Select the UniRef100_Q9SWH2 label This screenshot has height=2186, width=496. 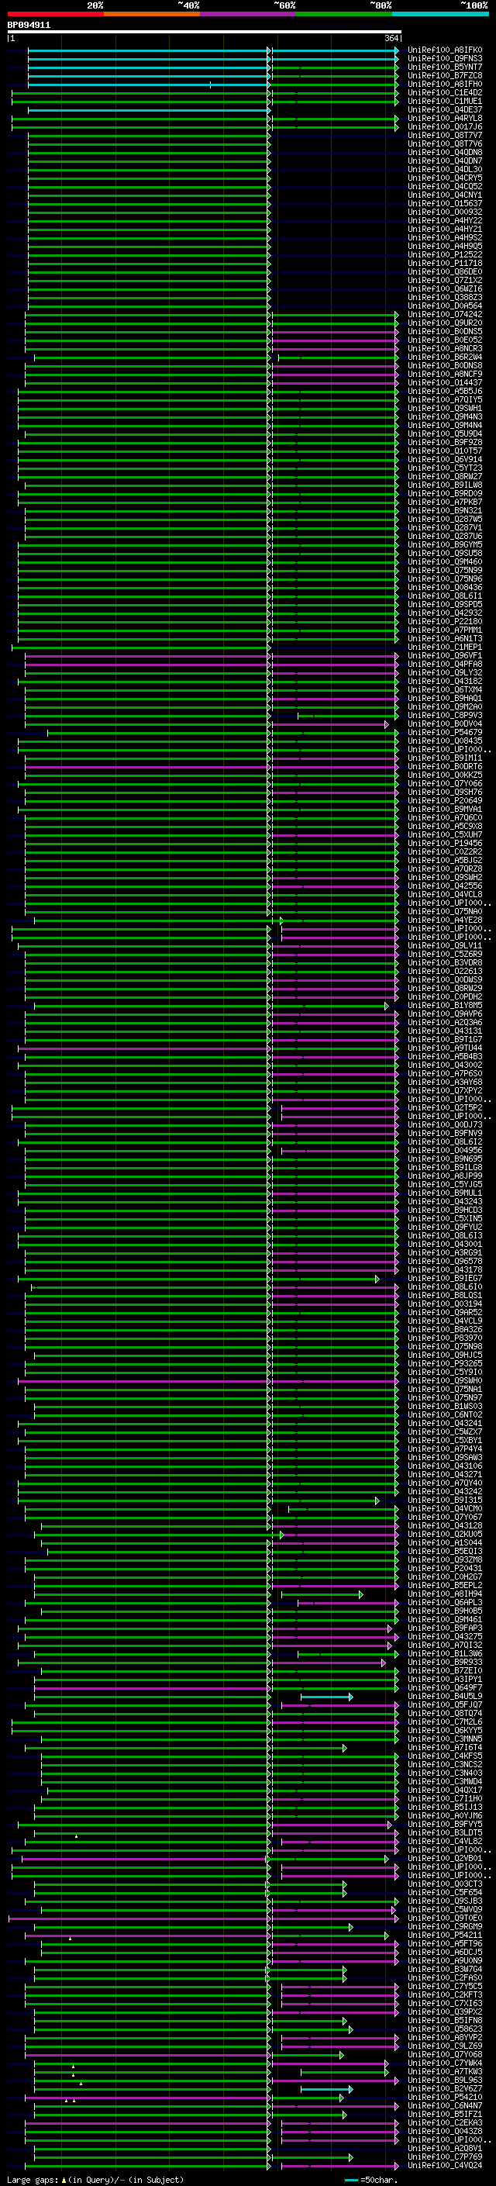pyautogui.click(x=445, y=878)
